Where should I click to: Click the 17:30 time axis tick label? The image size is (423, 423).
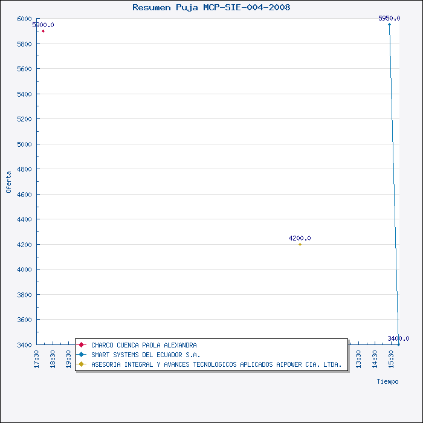click(36, 360)
